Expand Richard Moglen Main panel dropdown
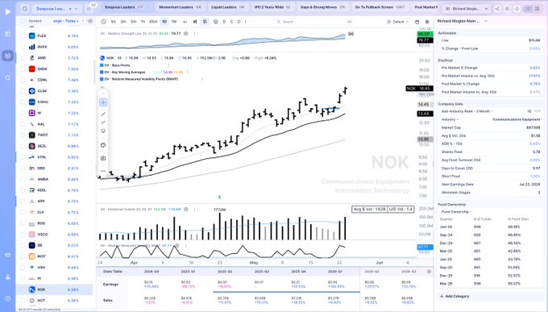This screenshot has width=548, height=312. (x=486, y=21)
